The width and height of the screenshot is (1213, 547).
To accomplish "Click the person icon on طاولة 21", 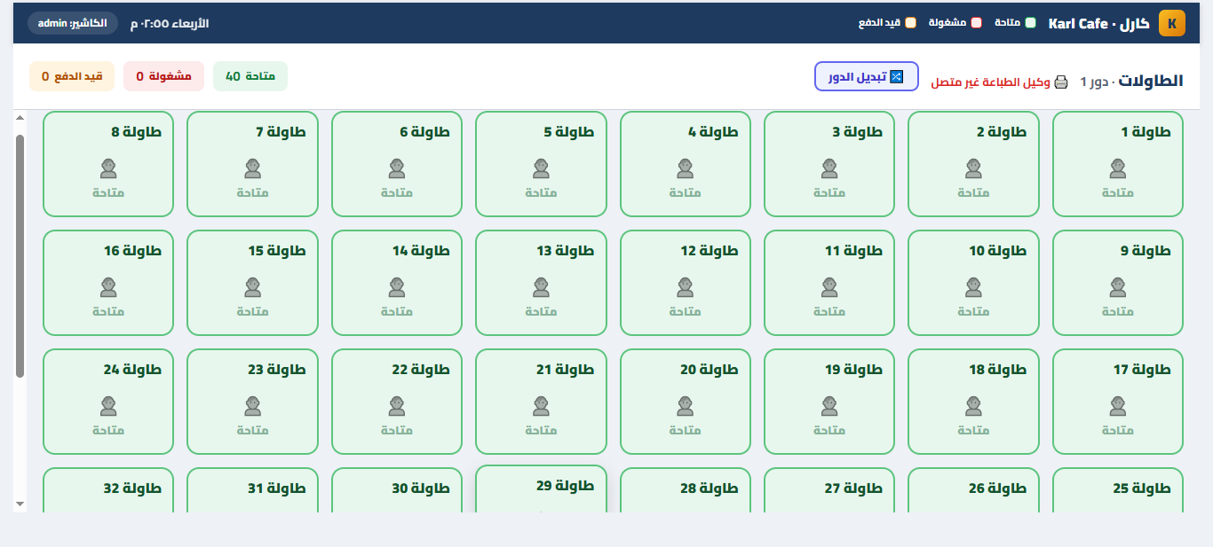I will pyautogui.click(x=541, y=406).
